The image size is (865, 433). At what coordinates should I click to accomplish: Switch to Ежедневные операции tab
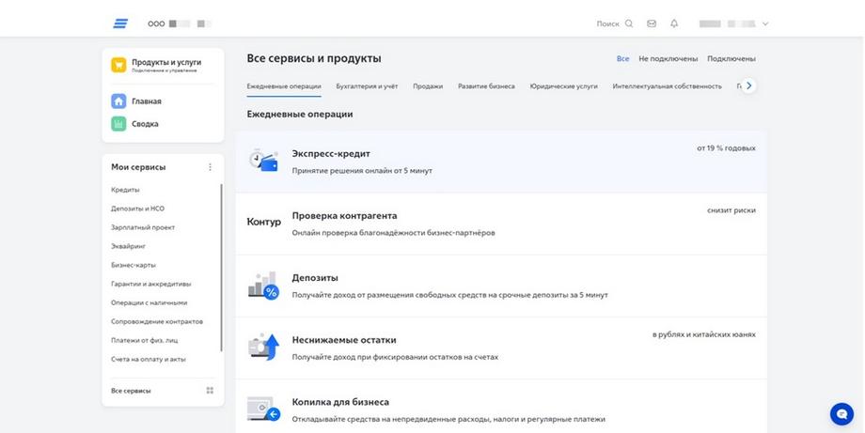[284, 86]
